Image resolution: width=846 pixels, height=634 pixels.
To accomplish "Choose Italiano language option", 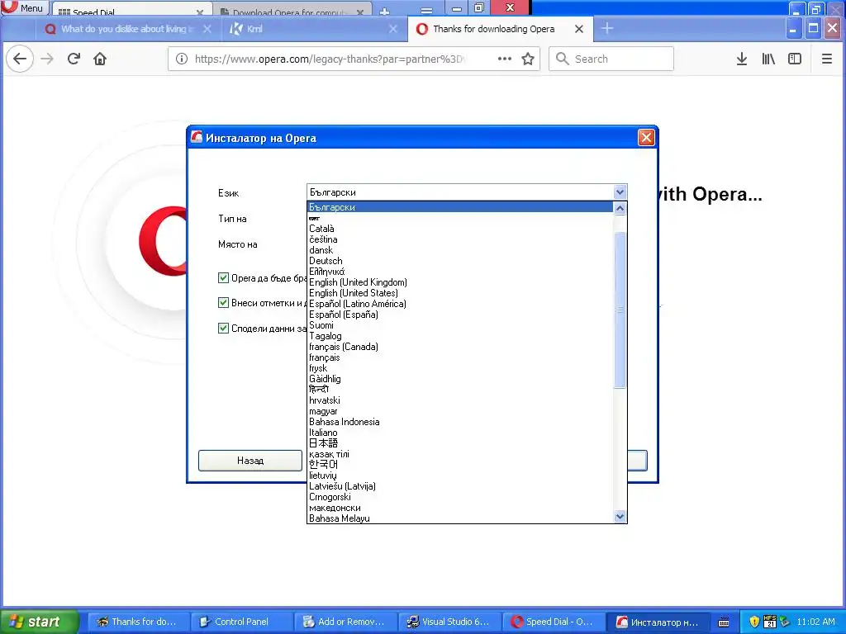I will (460, 433).
